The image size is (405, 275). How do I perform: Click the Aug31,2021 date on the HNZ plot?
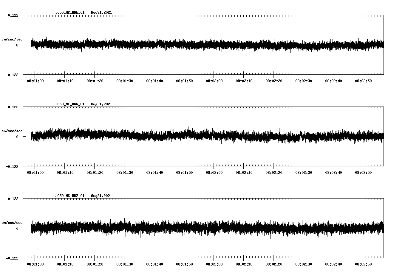point(101,196)
